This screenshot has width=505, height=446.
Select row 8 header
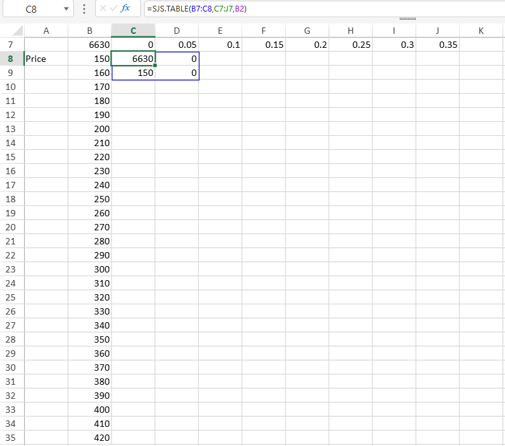(12, 59)
